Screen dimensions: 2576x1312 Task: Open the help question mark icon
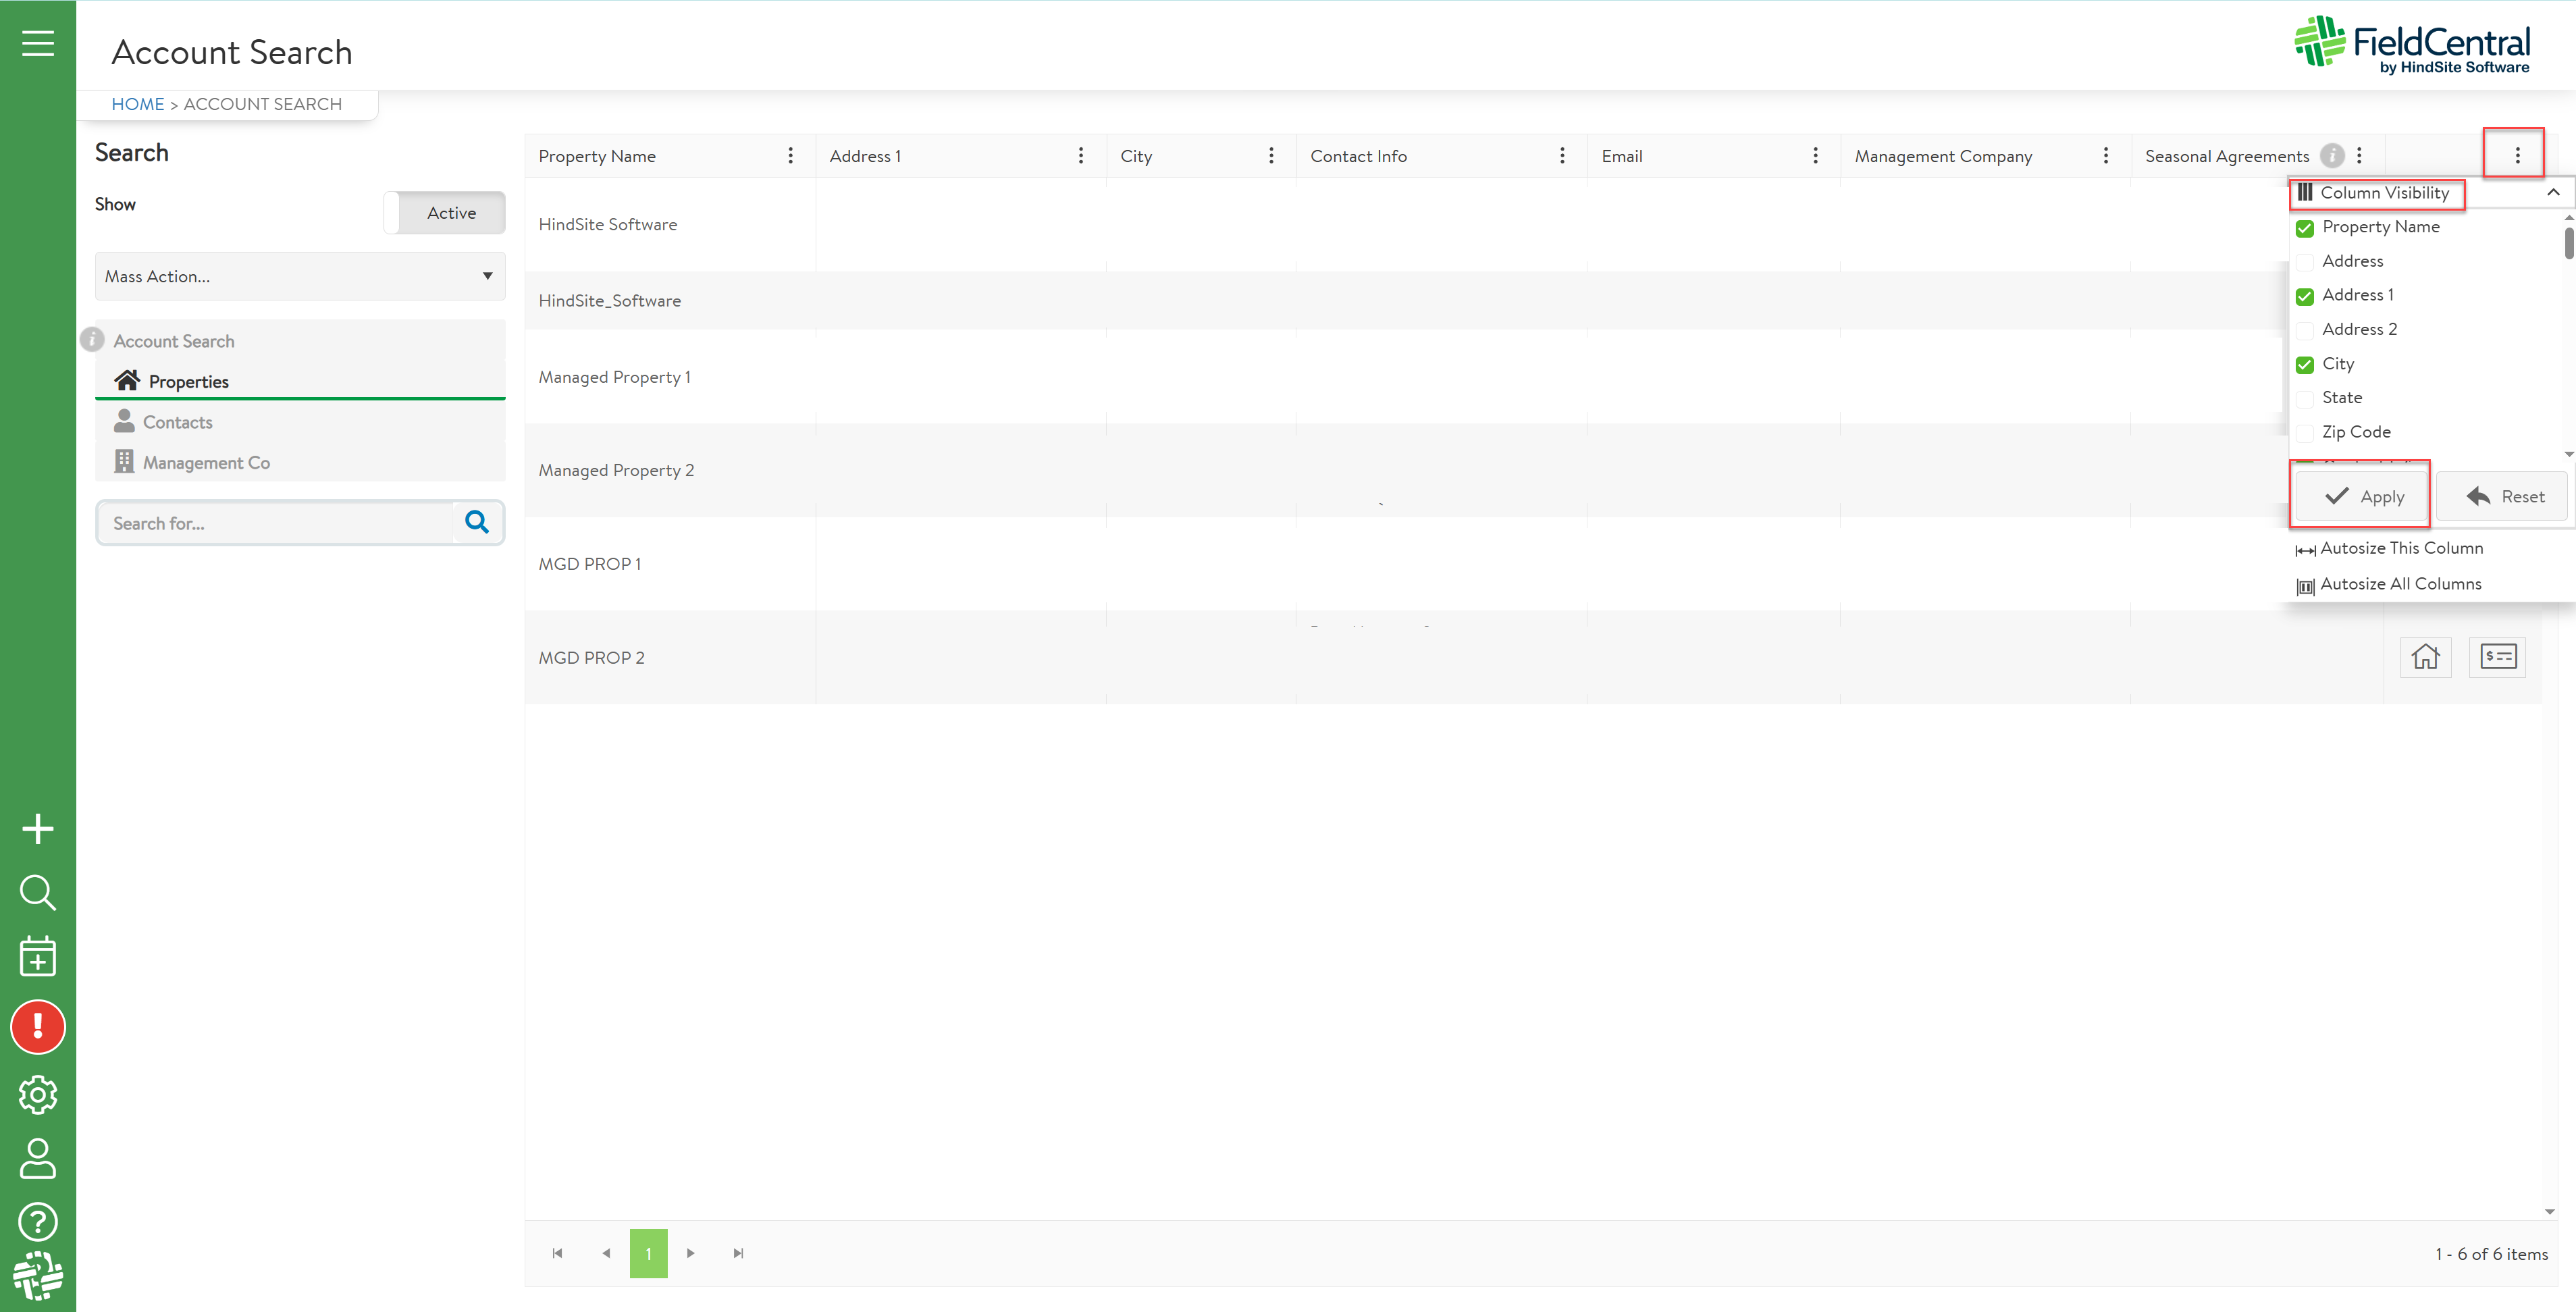point(38,1222)
